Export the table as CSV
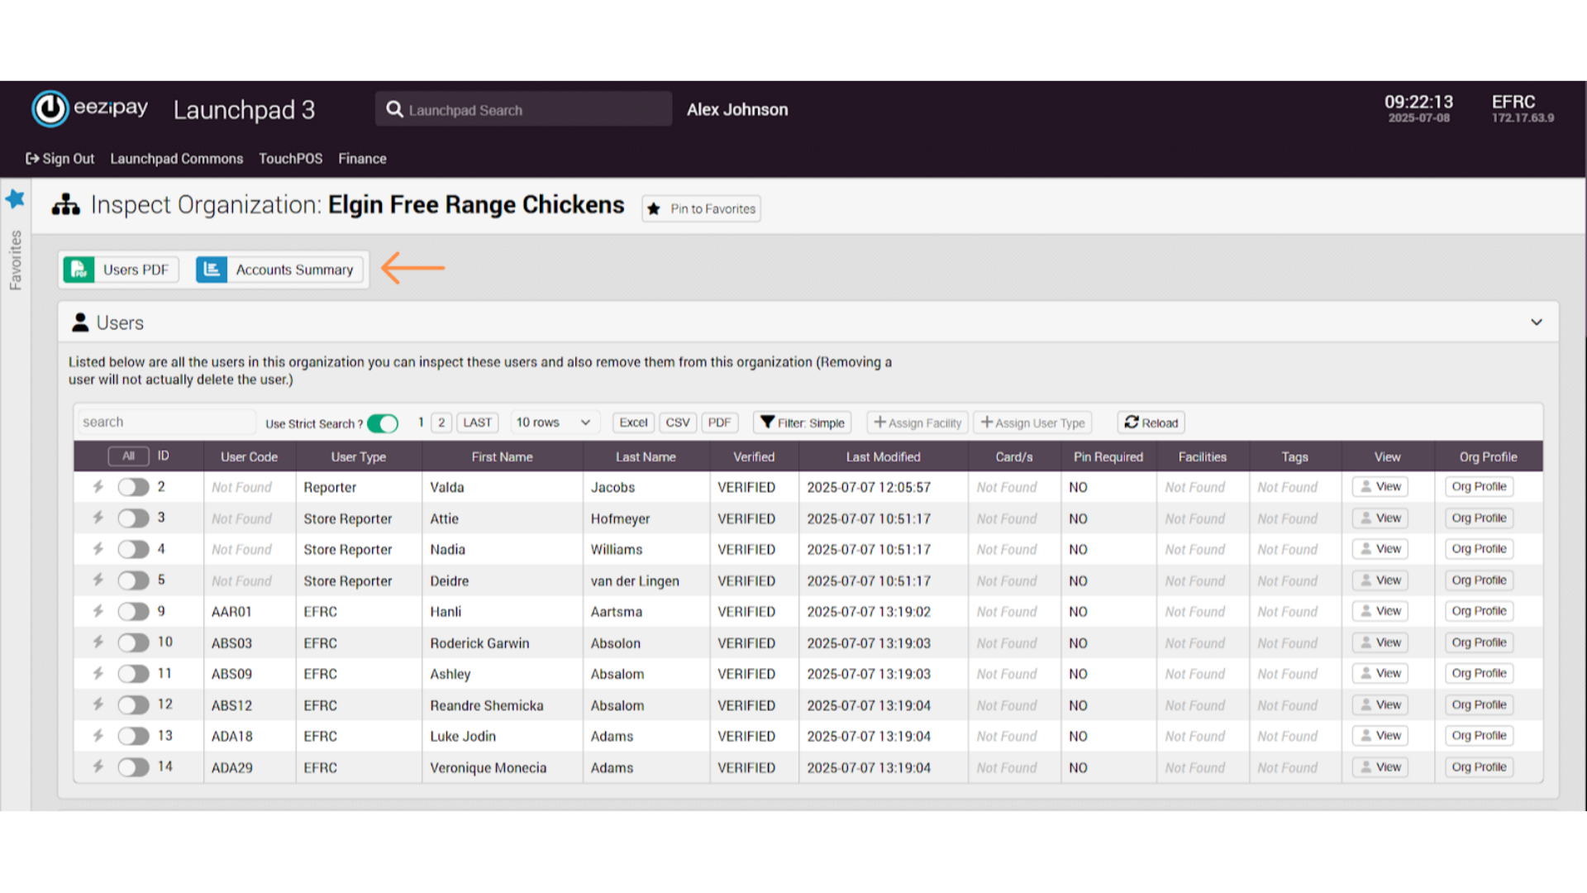This screenshot has width=1587, height=893. 678,423
